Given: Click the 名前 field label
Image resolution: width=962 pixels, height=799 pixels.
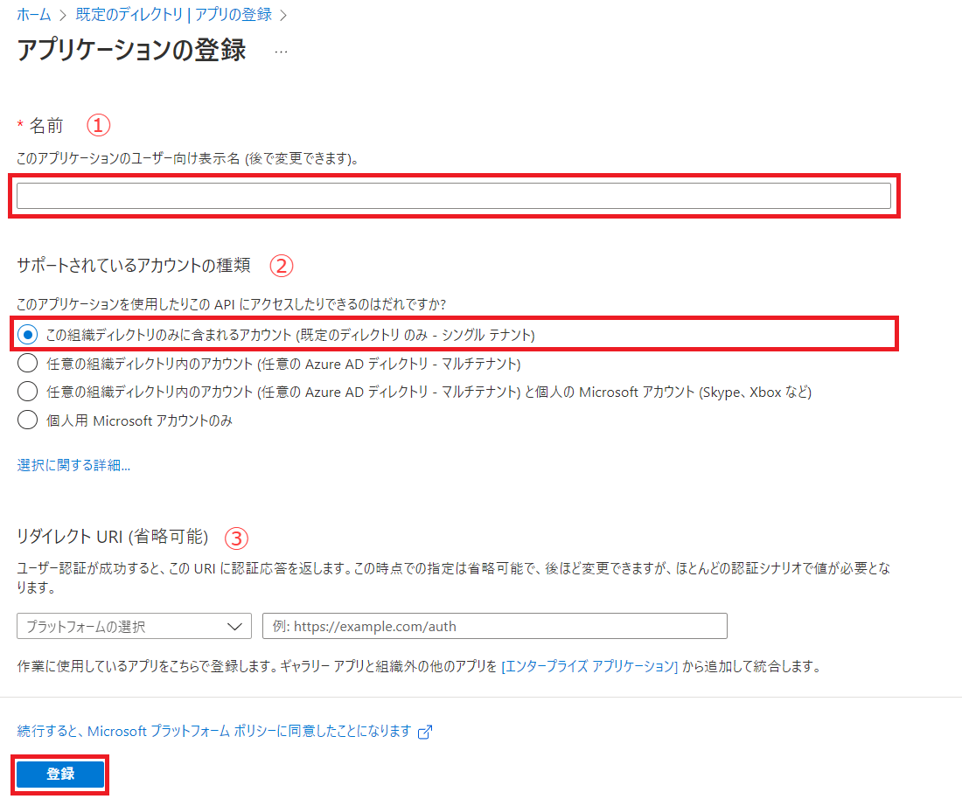Looking at the screenshot, I should (46, 126).
